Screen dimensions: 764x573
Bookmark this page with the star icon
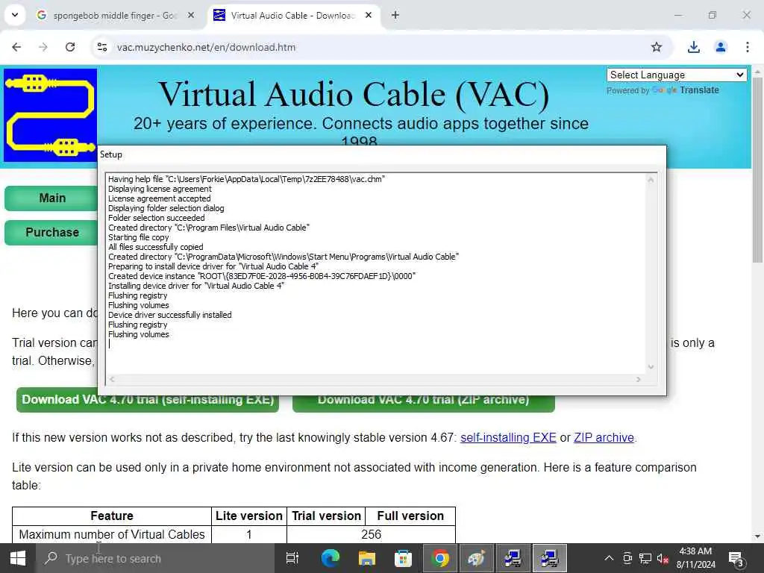pyautogui.click(x=657, y=47)
